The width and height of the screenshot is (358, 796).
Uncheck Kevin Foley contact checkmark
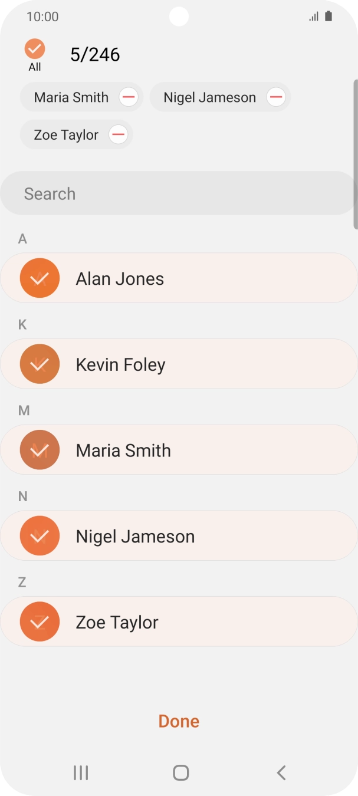pyautogui.click(x=40, y=364)
